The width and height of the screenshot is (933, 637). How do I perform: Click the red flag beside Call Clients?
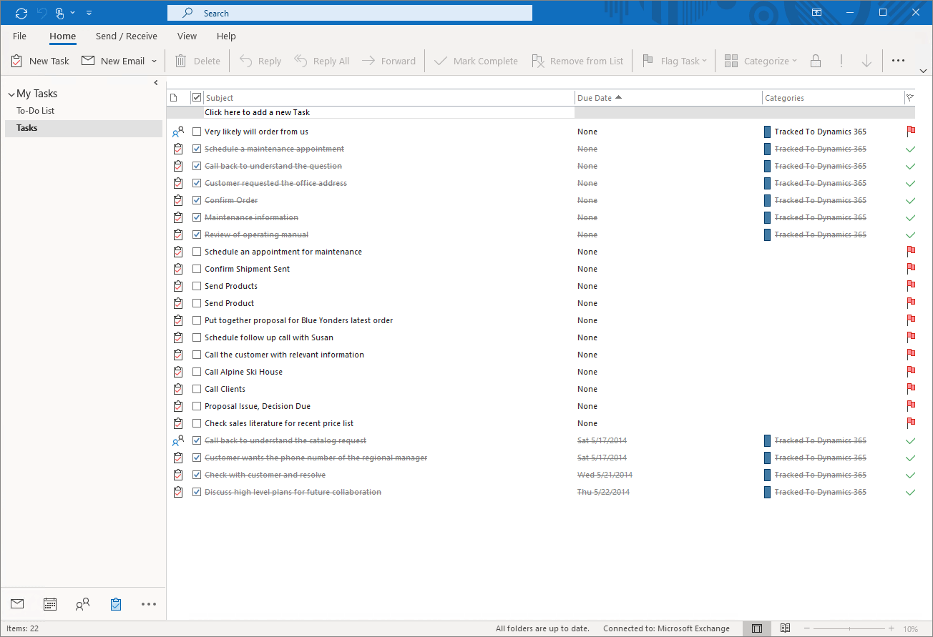[911, 388]
